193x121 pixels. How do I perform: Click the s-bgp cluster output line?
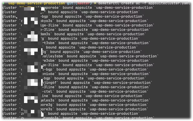(x=75, y=69)
